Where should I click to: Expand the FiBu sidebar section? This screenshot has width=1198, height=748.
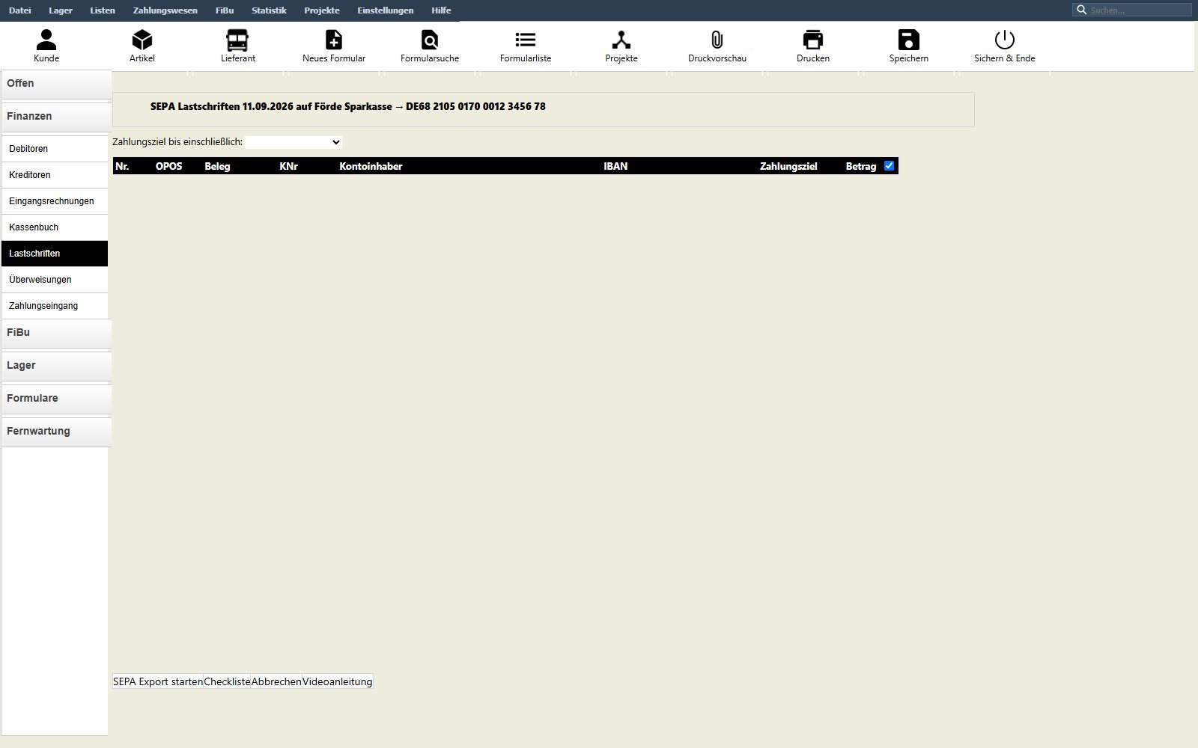coord(56,332)
